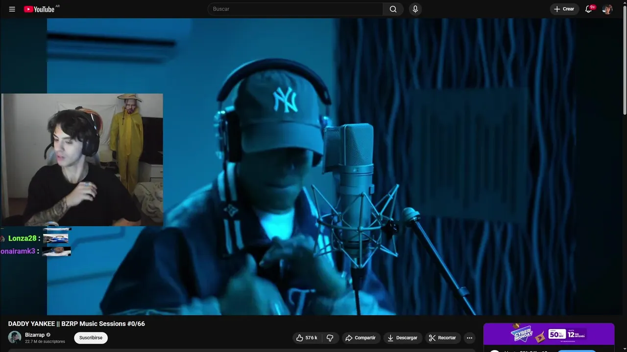Open the Bizarrap channel name link
Viewport: 627px width, 352px height.
point(35,335)
